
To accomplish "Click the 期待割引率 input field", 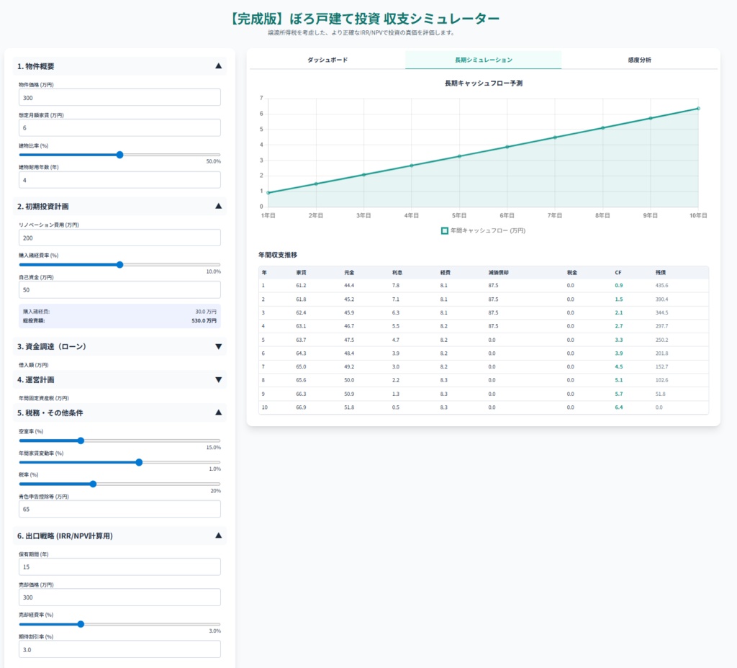I will [120, 650].
